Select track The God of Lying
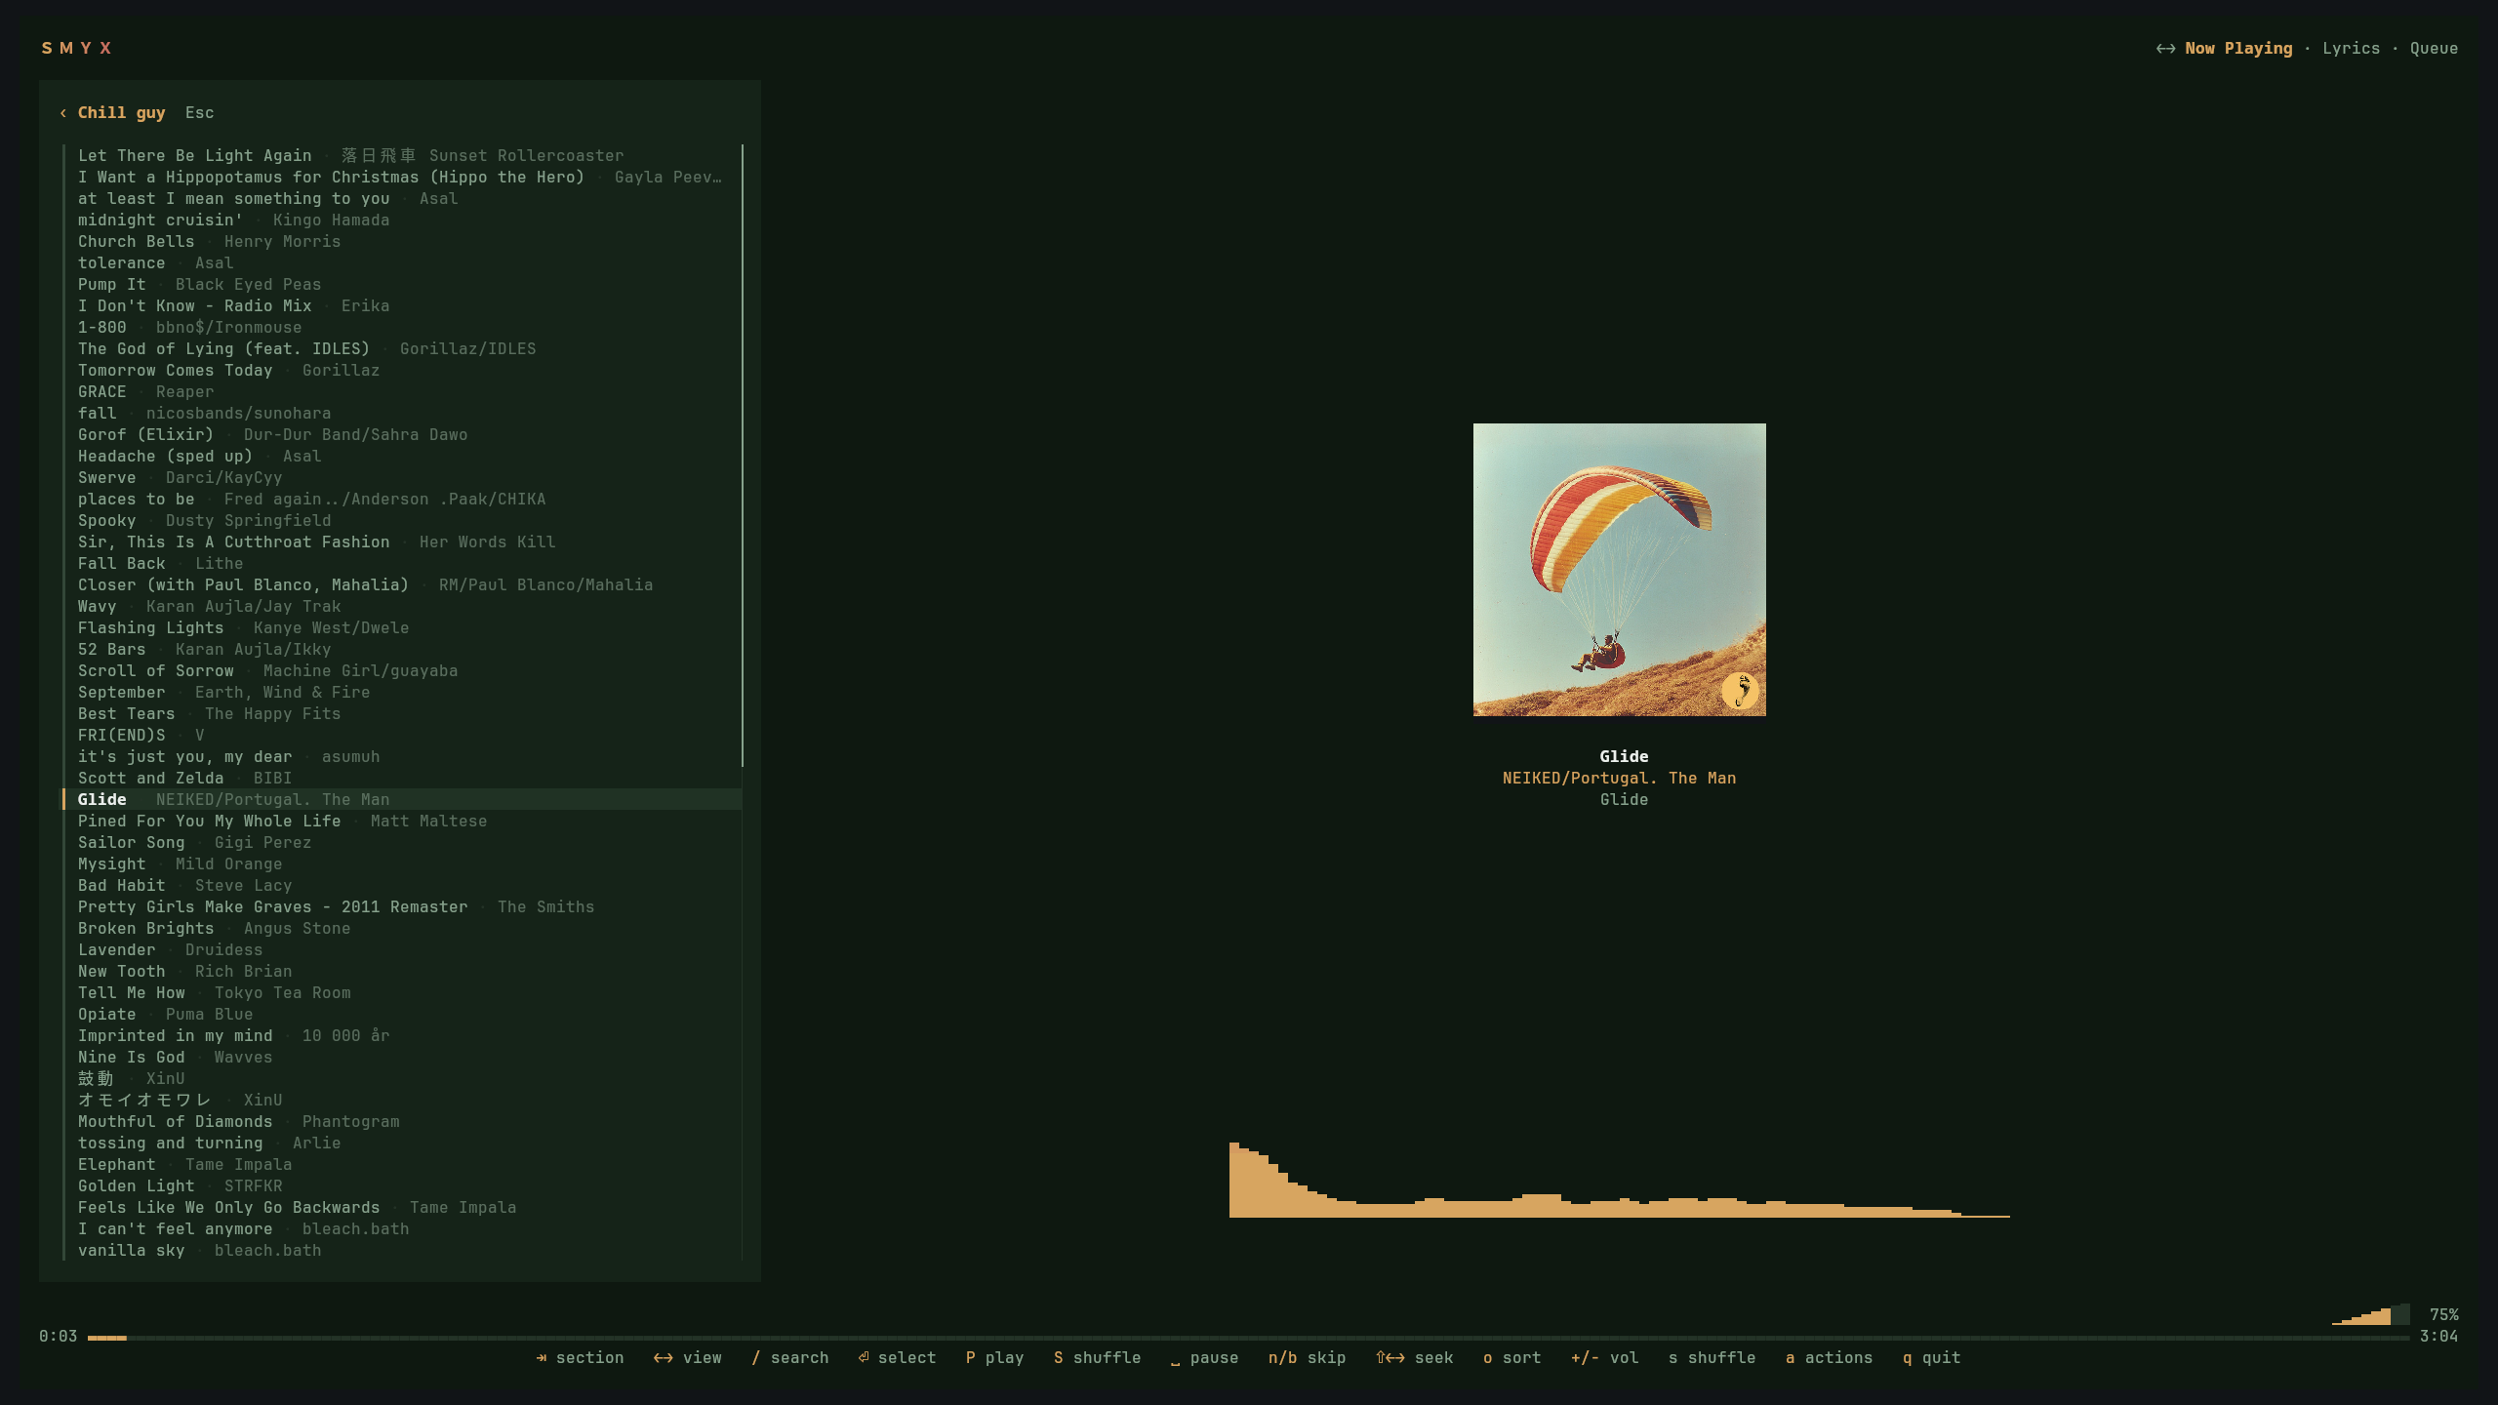The width and height of the screenshot is (2498, 1405). coord(402,349)
